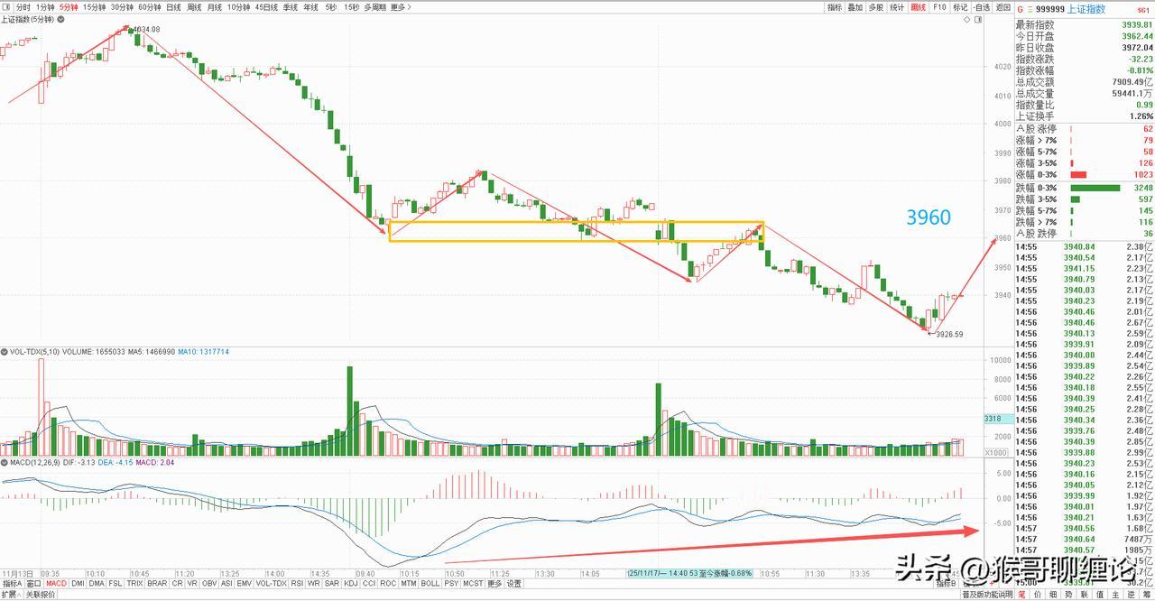Select the 5分钟 period
This screenshot has width=1155, height=601.
(x=69, y=7)
